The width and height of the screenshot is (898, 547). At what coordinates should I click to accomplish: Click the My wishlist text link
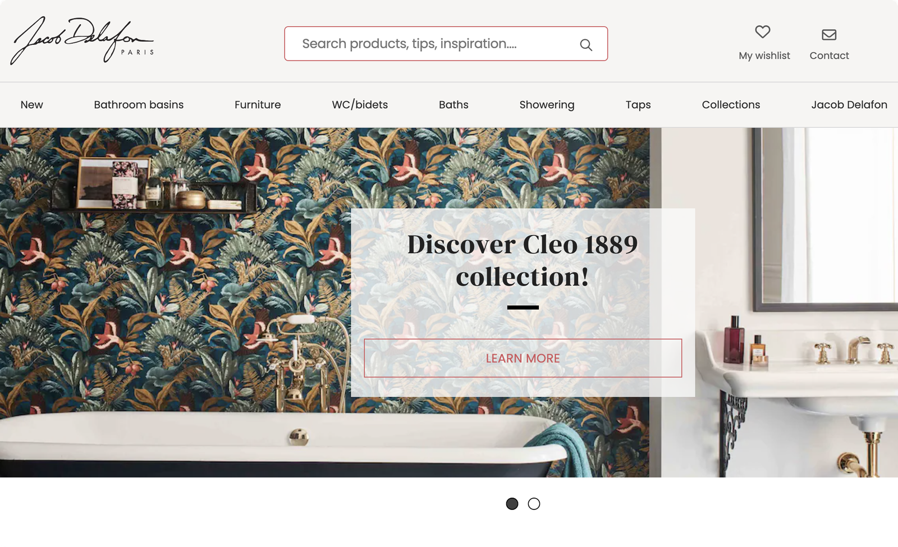coord(764,56)
